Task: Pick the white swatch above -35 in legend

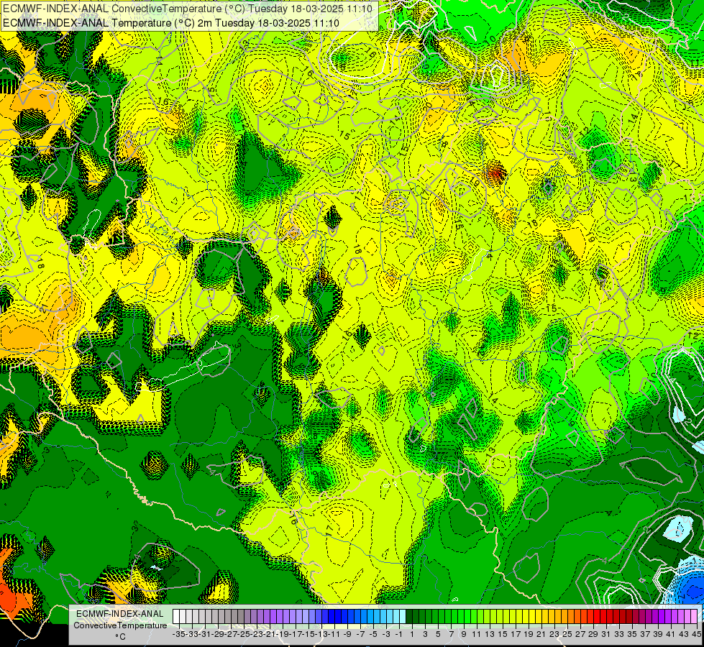Action: (176, 617)
